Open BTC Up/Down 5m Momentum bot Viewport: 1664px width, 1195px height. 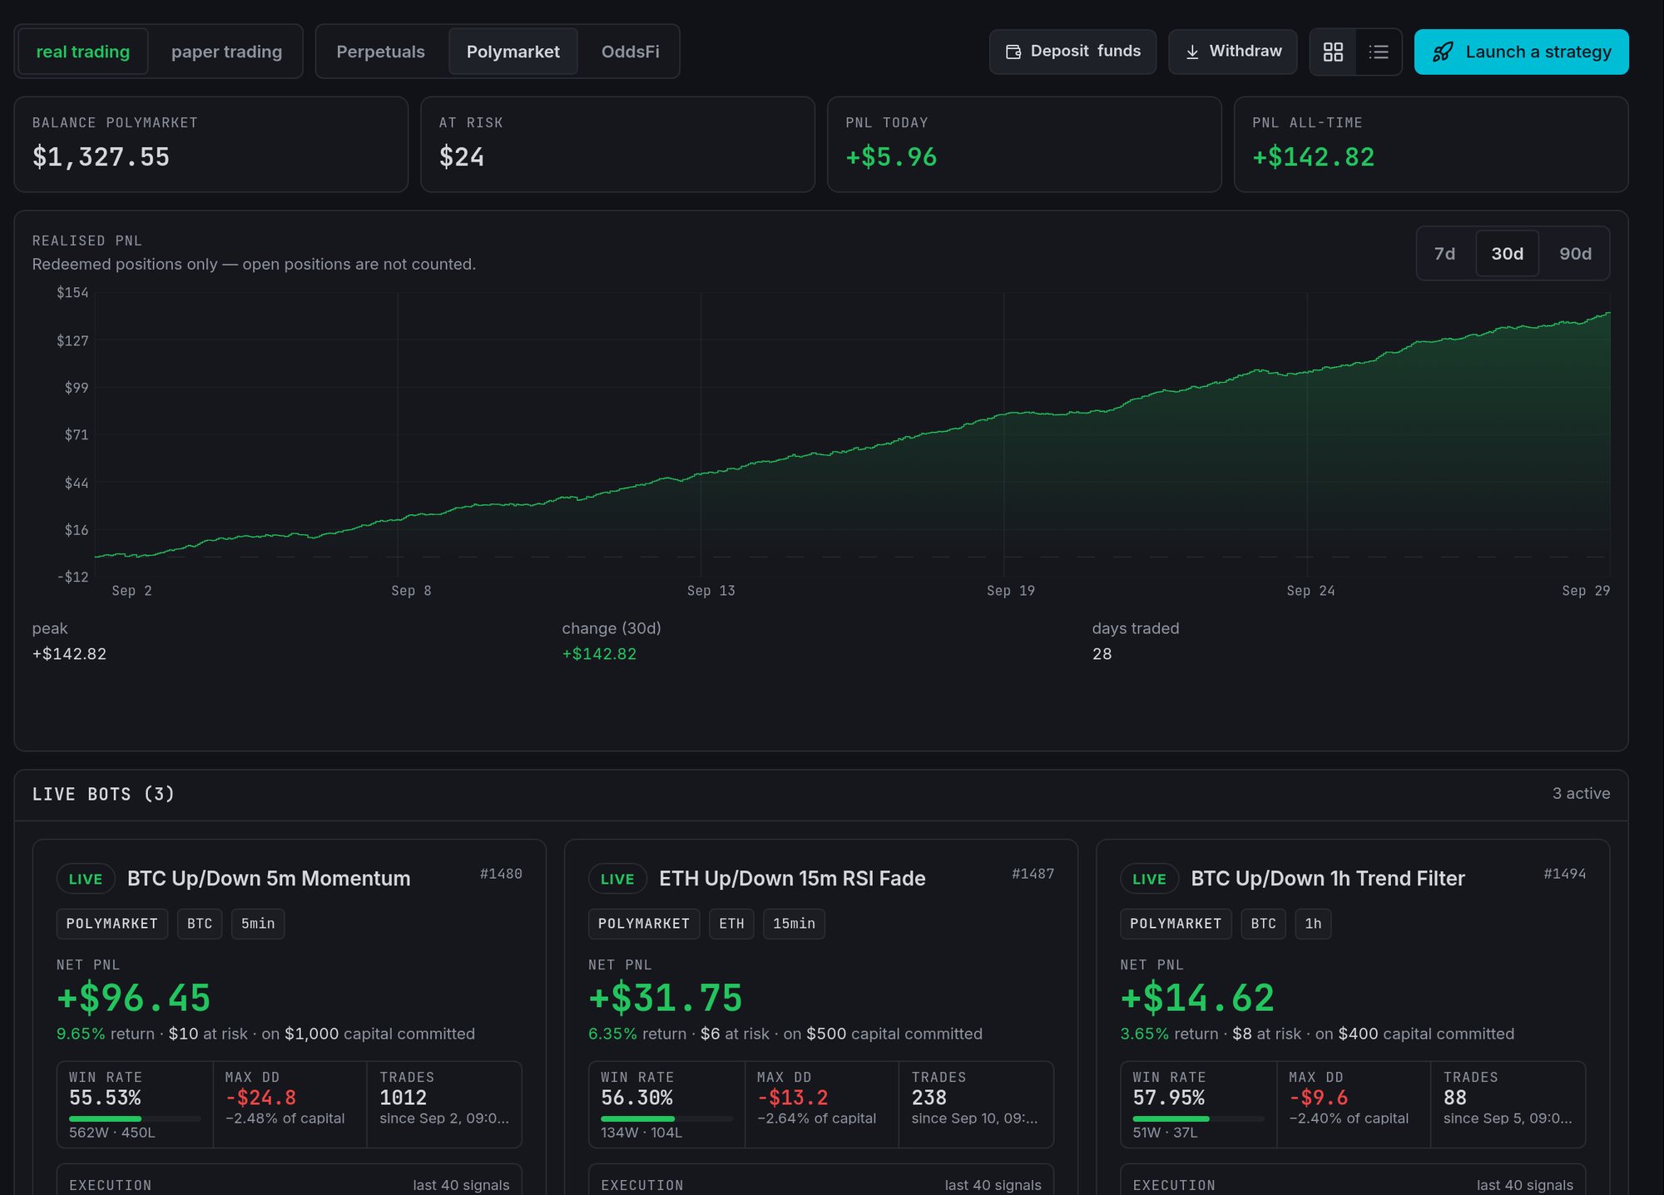(x=269, y=879)
